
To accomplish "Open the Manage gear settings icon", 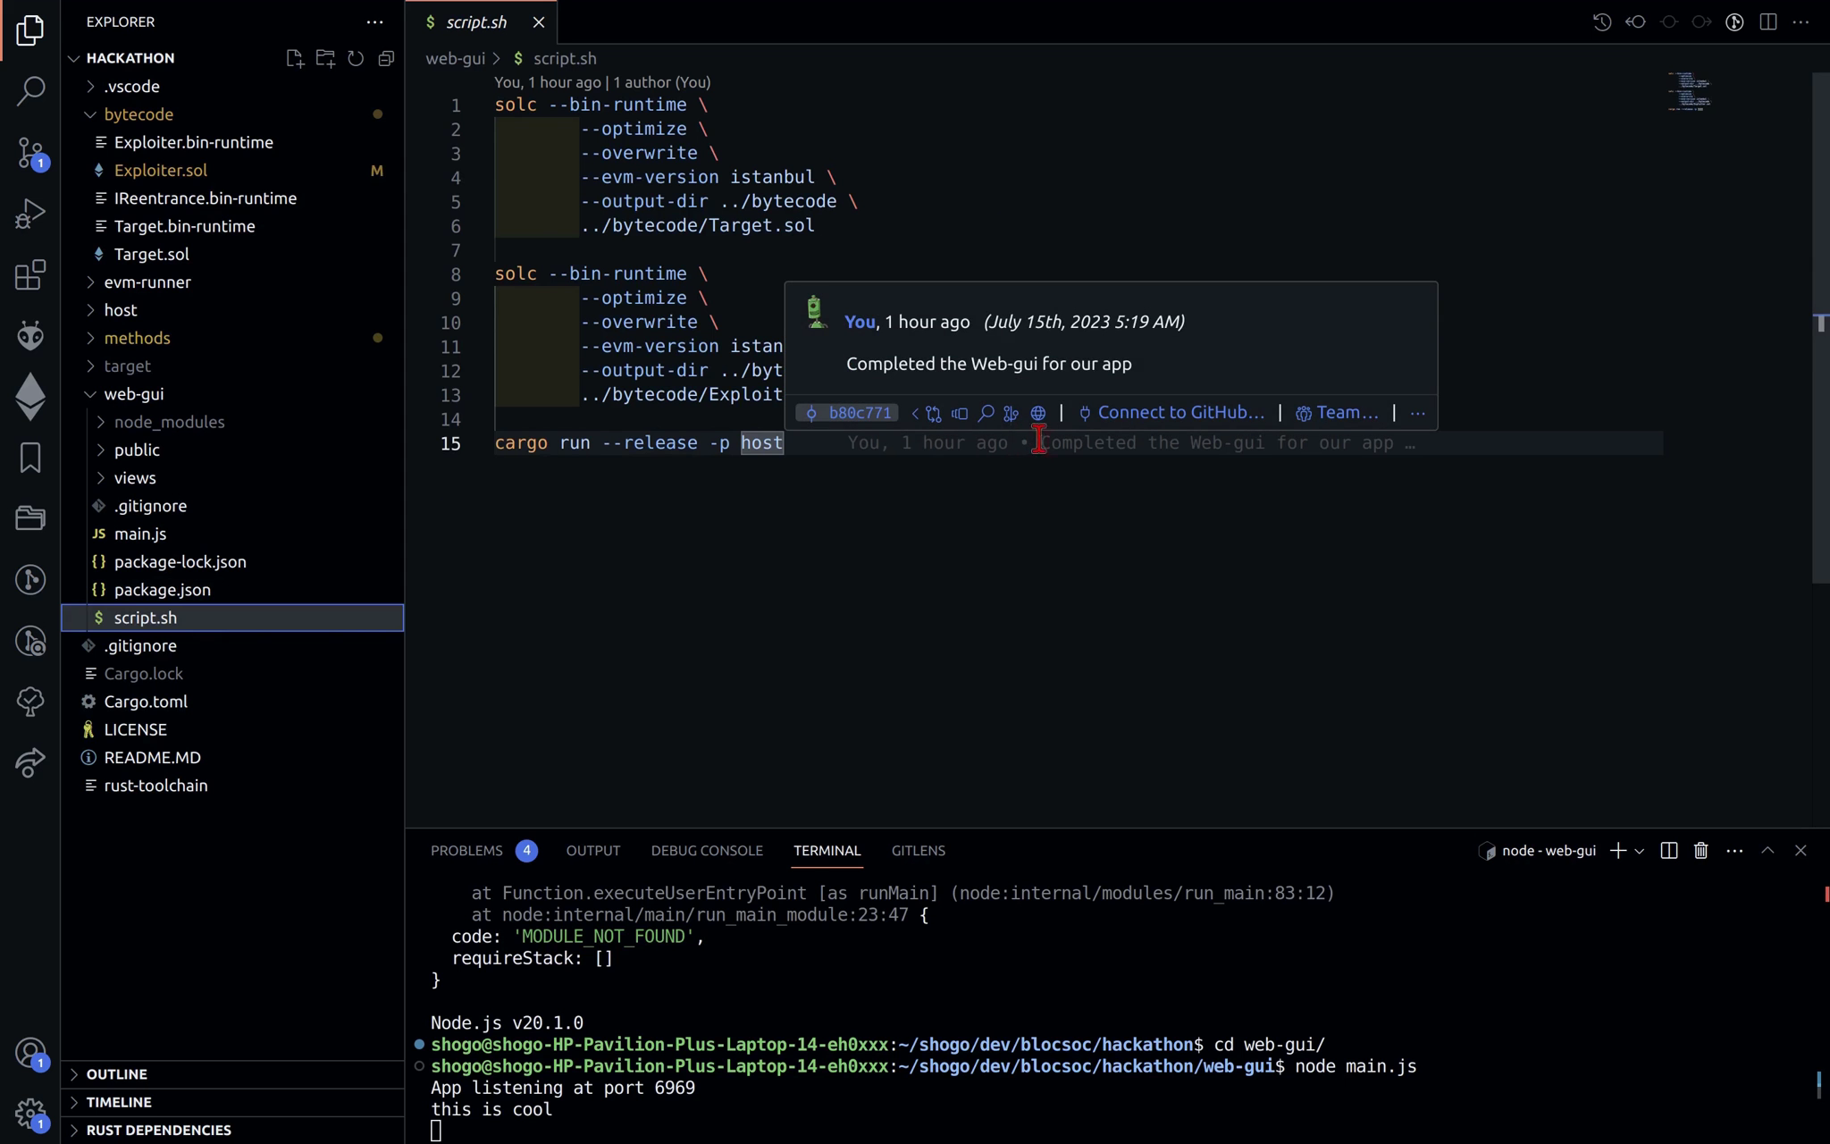I will (x=30, y=1114).
